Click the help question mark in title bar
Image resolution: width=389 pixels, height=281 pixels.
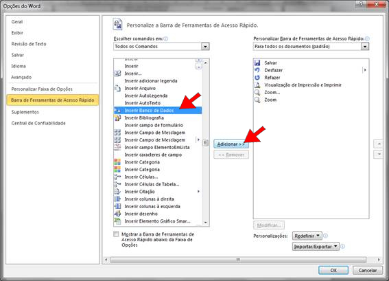(x=361, y=3)
